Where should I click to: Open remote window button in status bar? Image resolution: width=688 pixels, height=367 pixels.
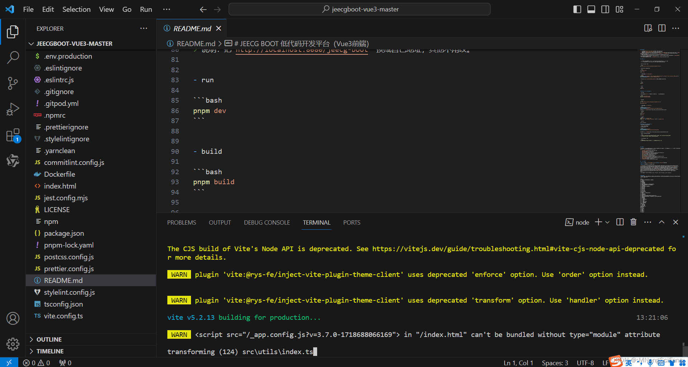9,362
